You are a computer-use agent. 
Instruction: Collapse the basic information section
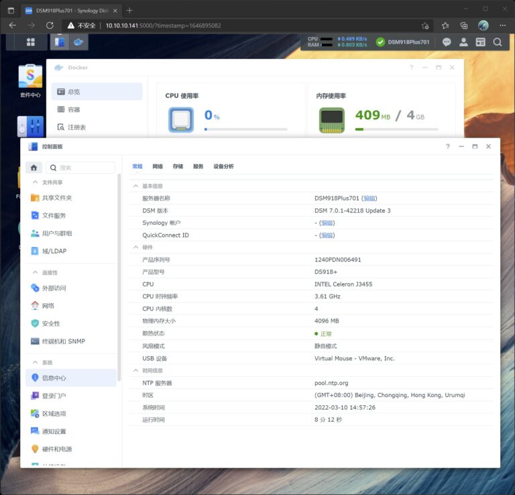tap(135, 186)
